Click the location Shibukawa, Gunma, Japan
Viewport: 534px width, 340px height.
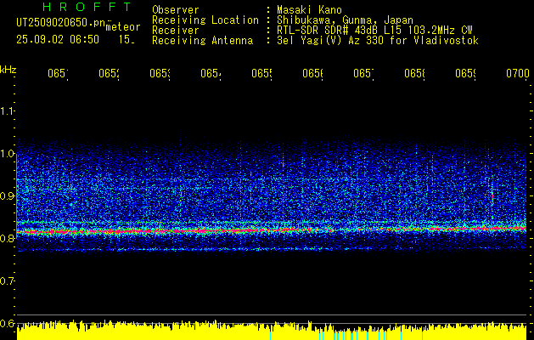[x=345, y=20]
